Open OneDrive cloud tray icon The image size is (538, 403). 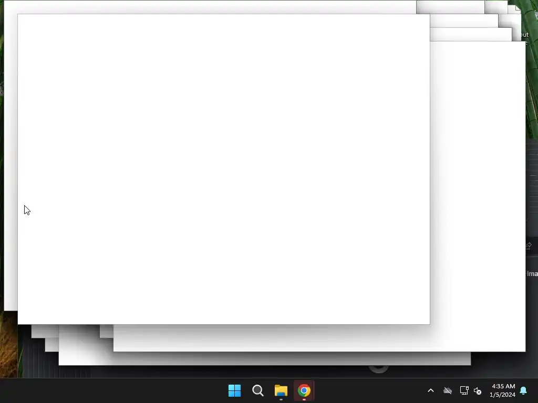click(448, 390)
